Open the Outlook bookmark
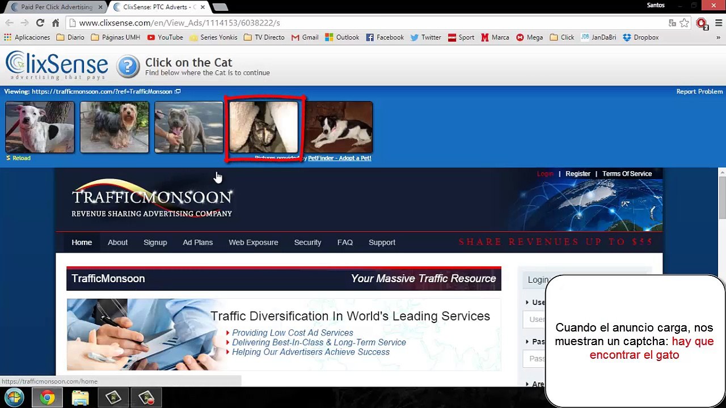The width and height of the screenshot is (726, 408). coord(342,37)
